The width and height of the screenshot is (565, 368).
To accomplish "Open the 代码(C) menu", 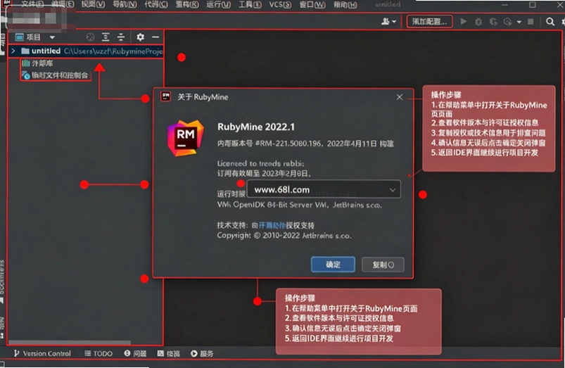I will [x=156, y=4].
